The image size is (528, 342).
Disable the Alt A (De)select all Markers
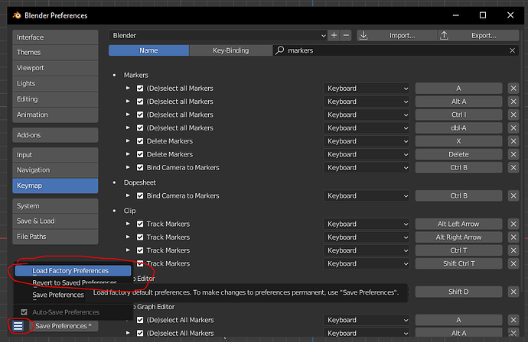point(140,102)
